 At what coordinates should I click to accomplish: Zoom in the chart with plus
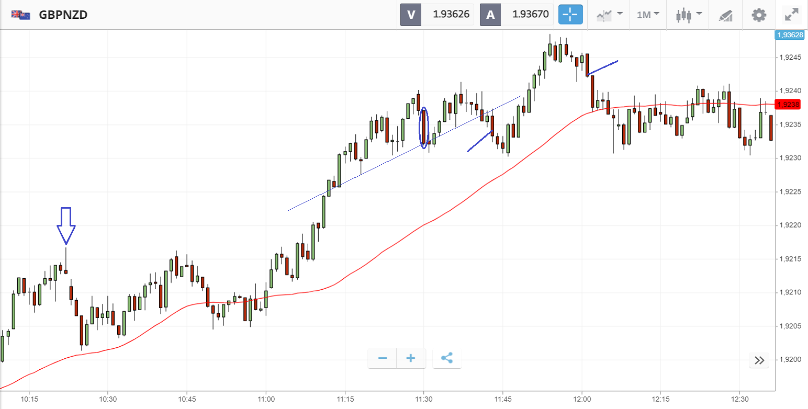tap(411, 358)
